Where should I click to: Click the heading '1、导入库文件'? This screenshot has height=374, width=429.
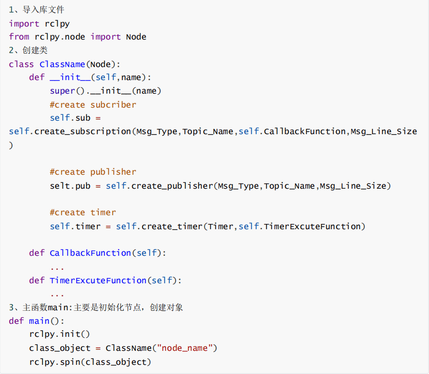[36, 10]
